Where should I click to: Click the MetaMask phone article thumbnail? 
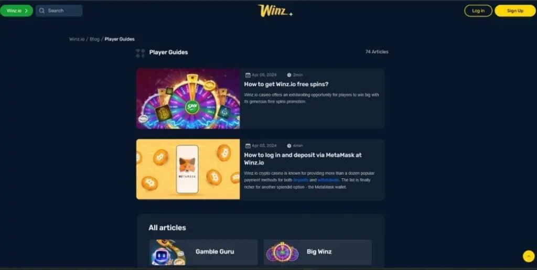(188, 169)
